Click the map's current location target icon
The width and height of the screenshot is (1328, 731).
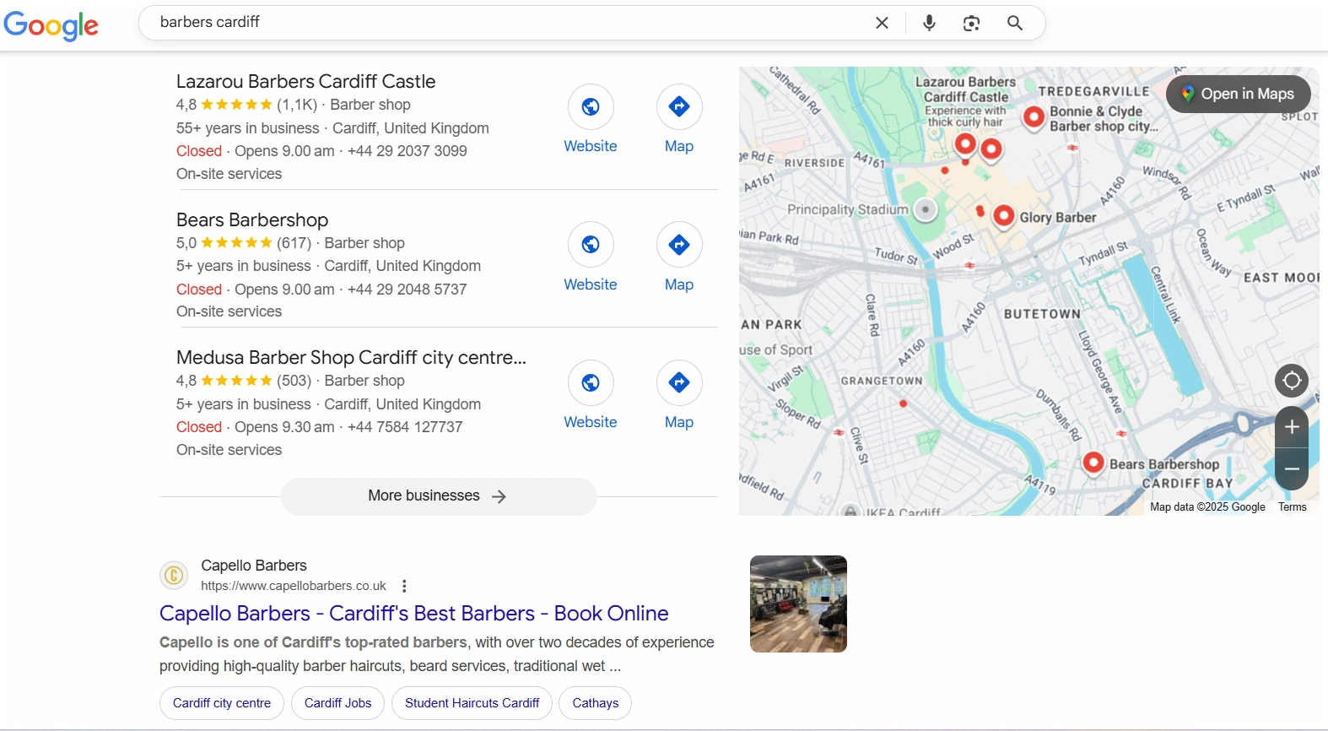pyautogui.click(x=1292, y=381)
